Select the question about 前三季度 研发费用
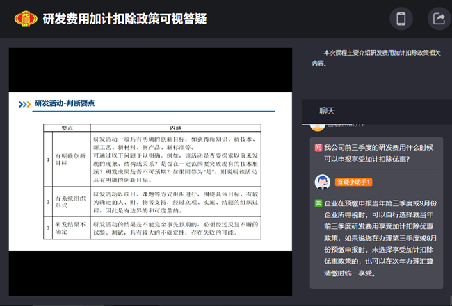Image resolution: width=452 pixels, height=306 pixels. (x=379, y=153)
